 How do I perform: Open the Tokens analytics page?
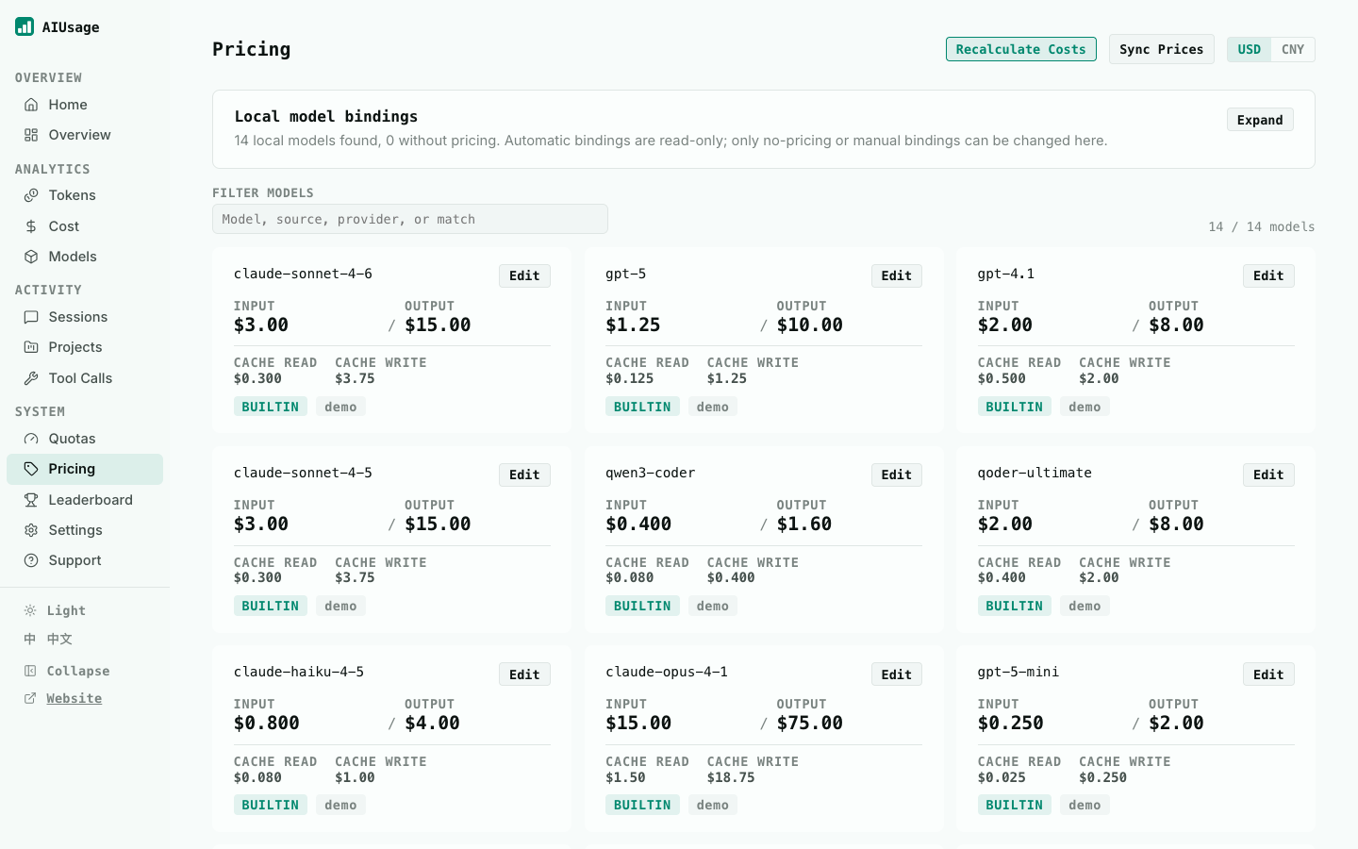tap(85, 195)
